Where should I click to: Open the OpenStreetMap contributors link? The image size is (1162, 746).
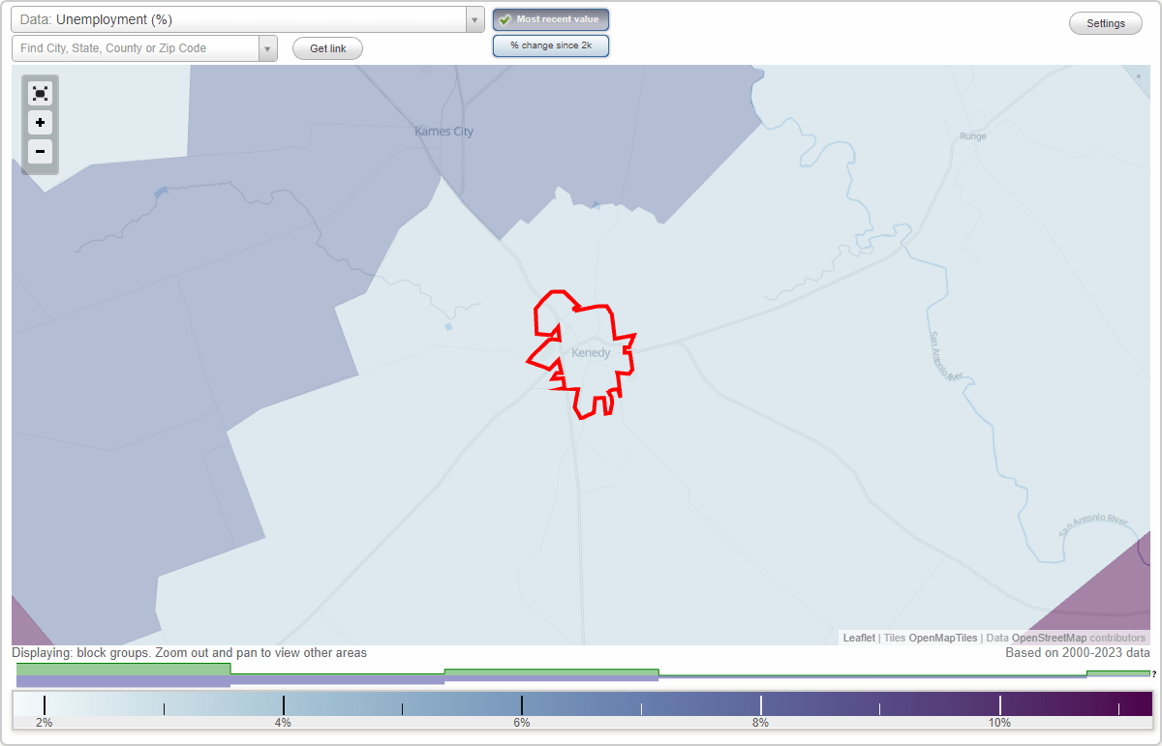coord(1049,638)
